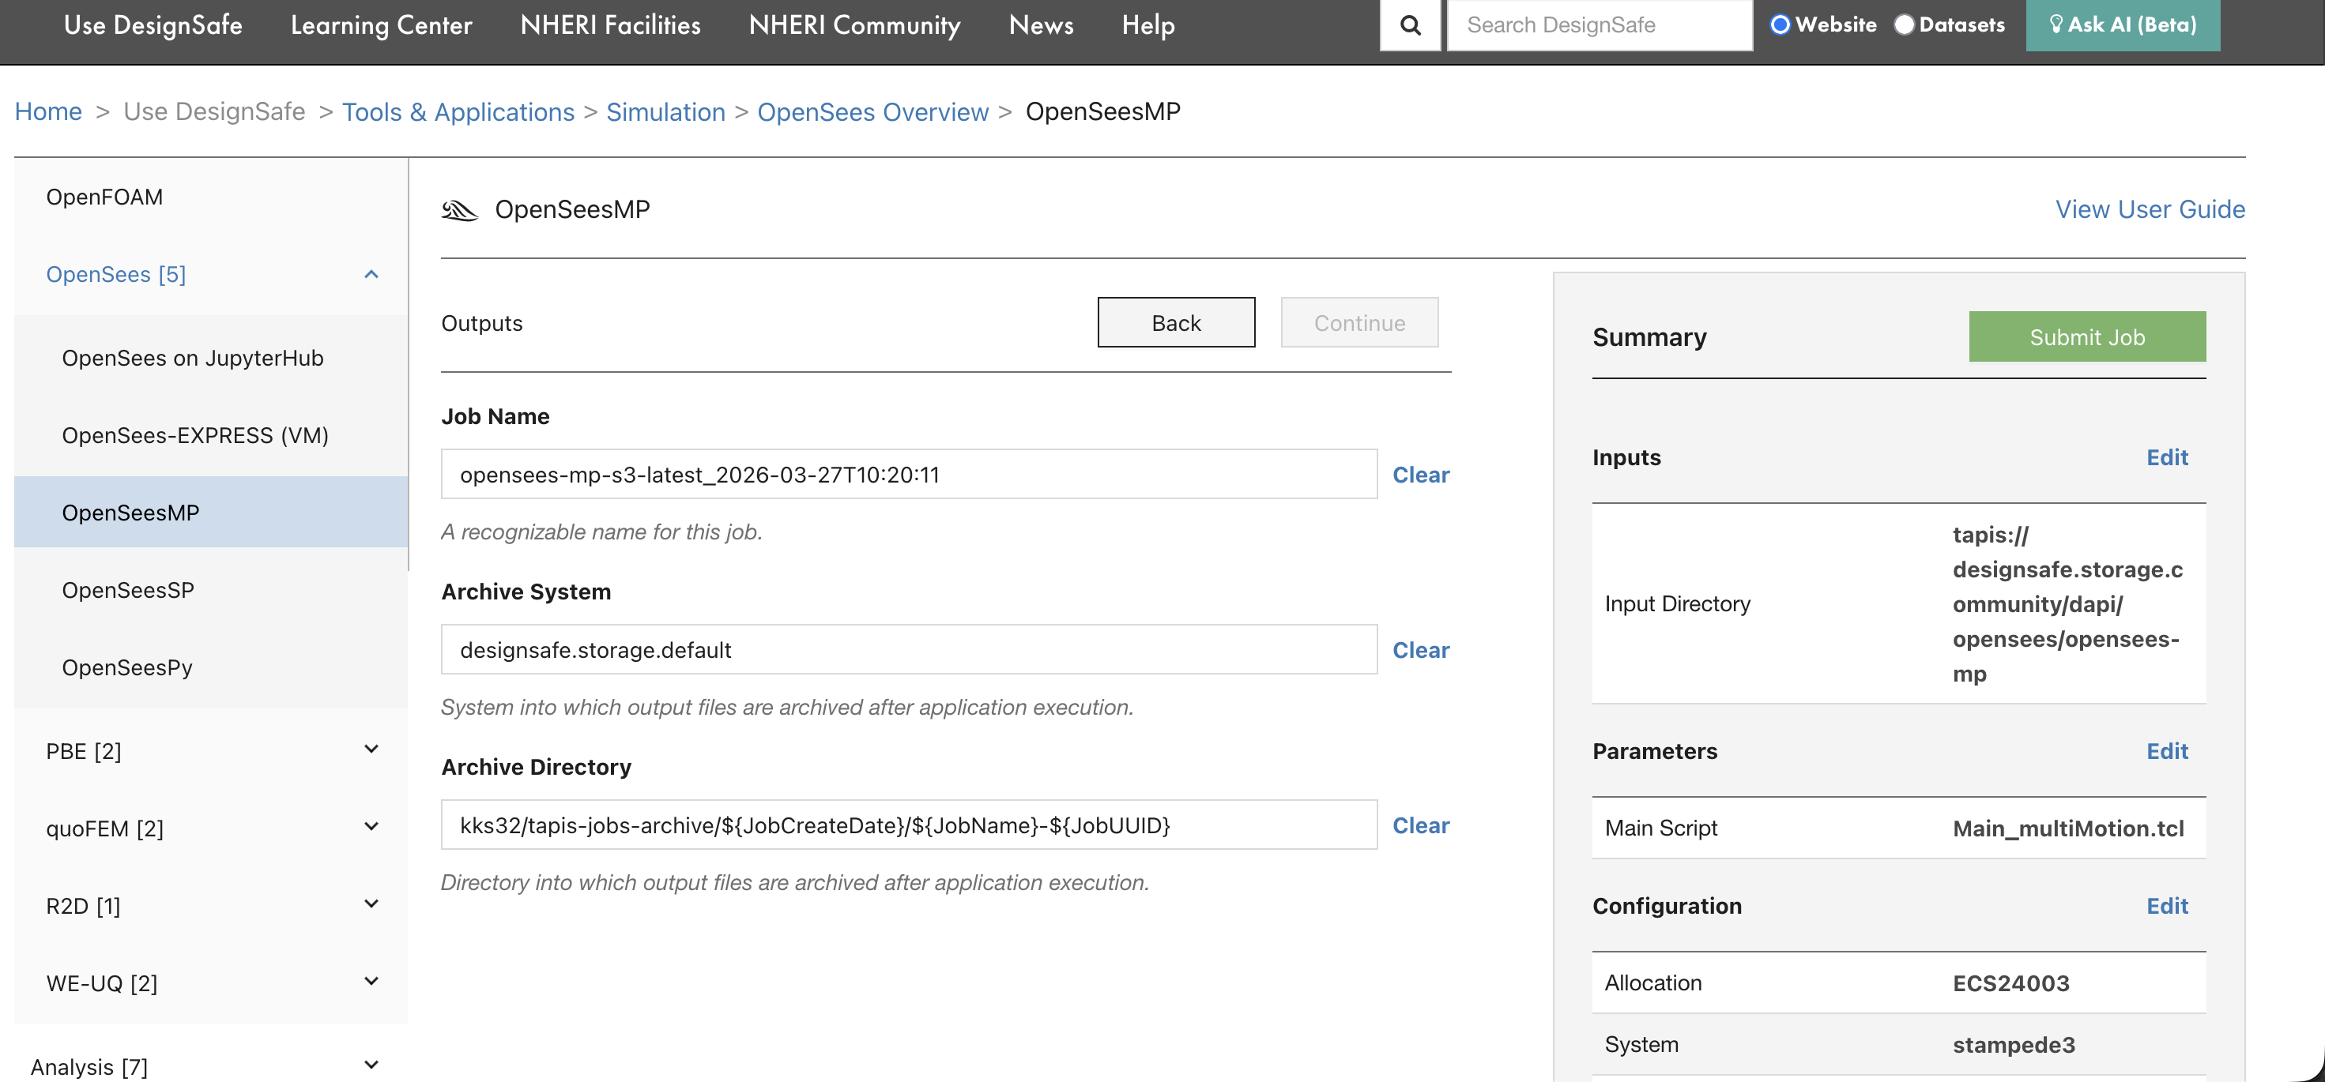The width and height of the screenshot is (2325, 1082).
Task: Click the stampede3 system value
Action: (x=2014, y=1046)
